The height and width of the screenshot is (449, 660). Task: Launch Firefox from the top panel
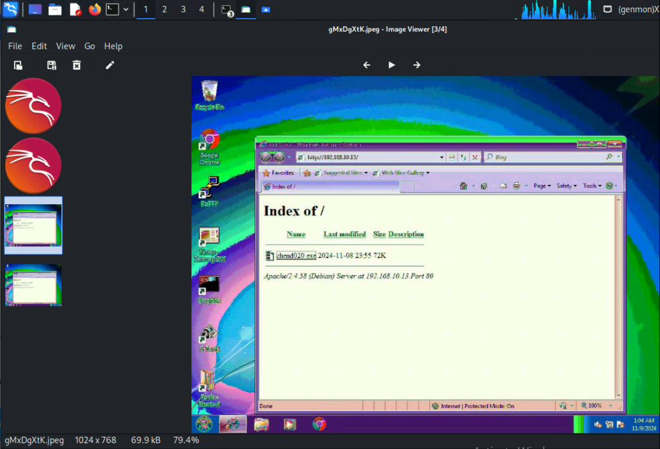(95, 10)
